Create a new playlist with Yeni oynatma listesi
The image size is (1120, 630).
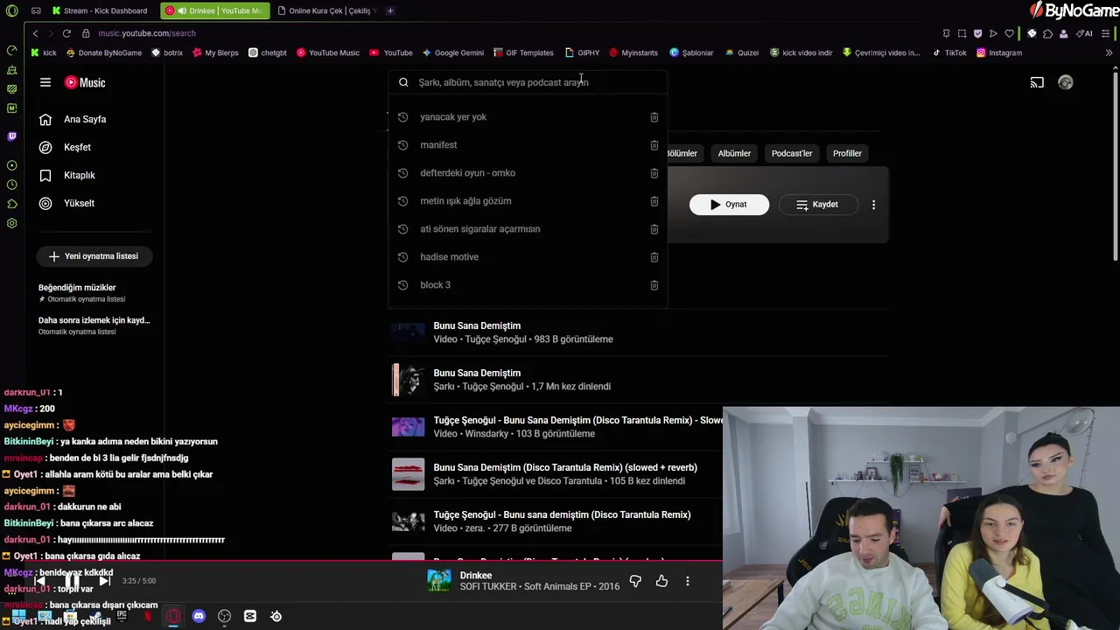click(x=94, y=256)
